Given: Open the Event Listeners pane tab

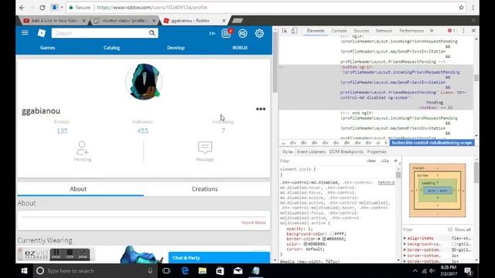Looking at the screenshot, I should coord(311,151).
